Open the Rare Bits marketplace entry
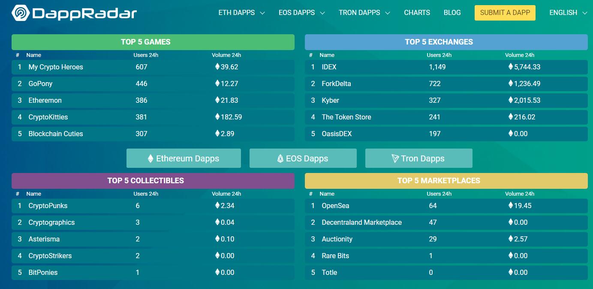The height and width of the screenshot is (289, 593). 446,256
